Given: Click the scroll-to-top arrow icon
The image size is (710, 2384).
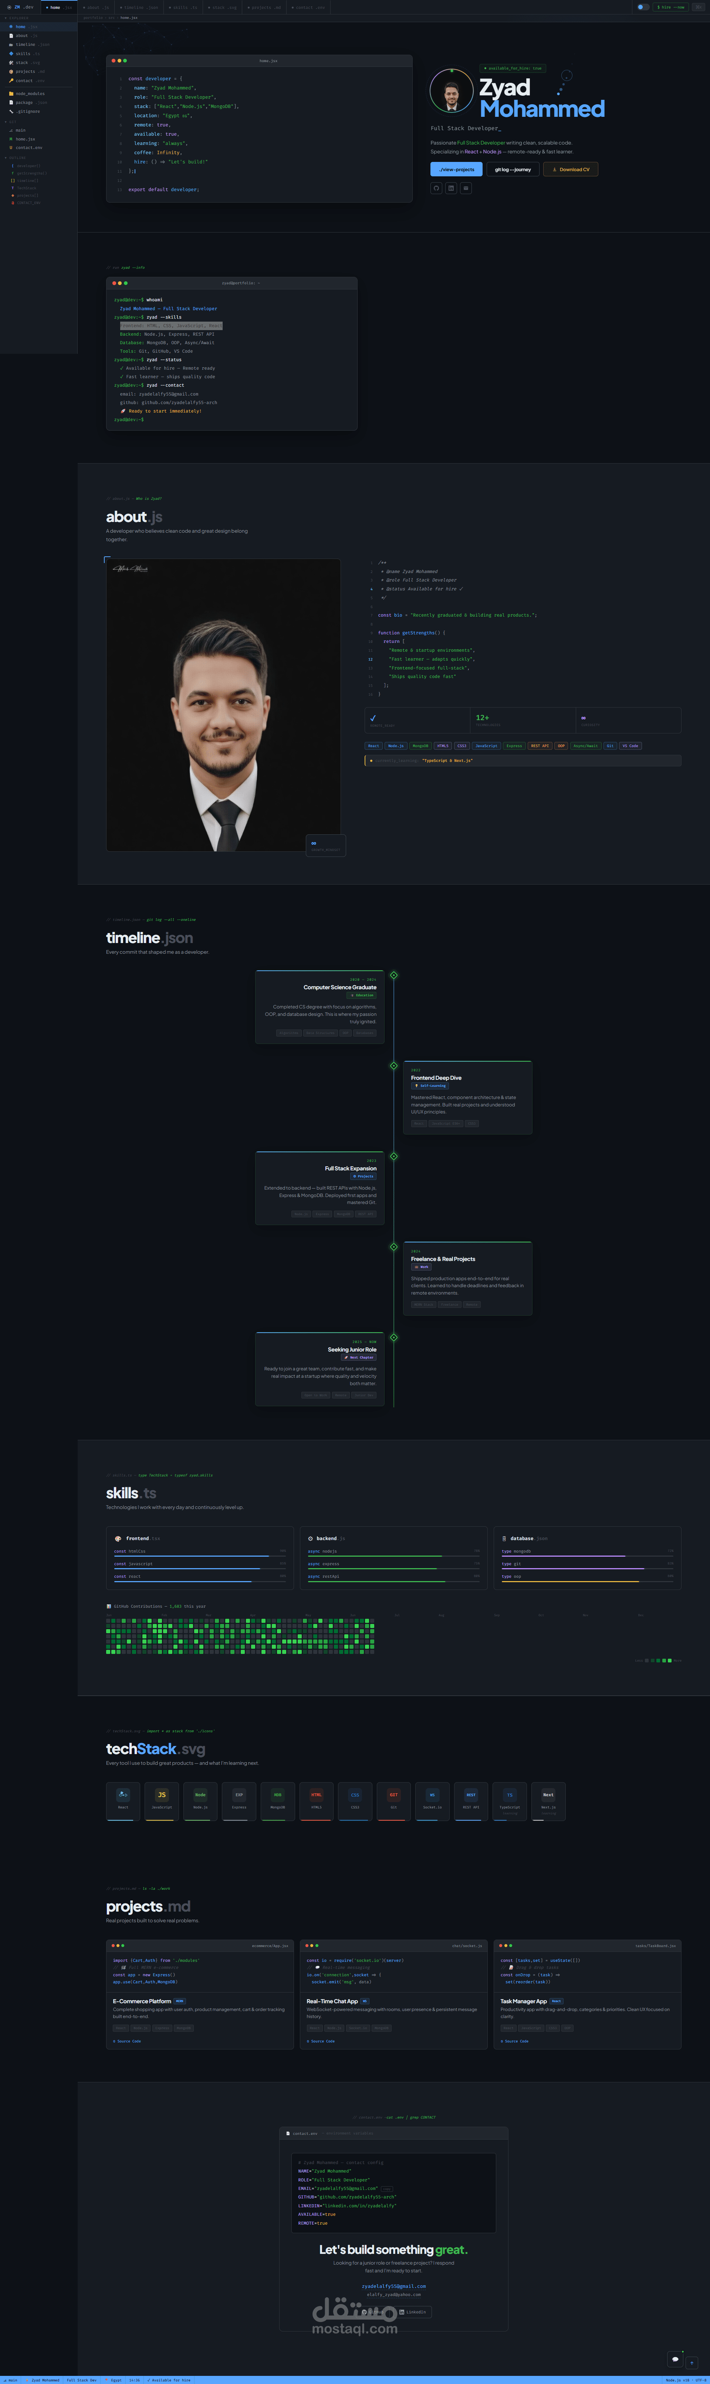Looking at the screenshot, I should 692,2362.
